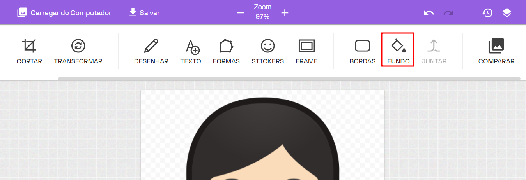Viewport: 526px width, 180px height.
Task: Select the Transformar tool
Action: 78,51
